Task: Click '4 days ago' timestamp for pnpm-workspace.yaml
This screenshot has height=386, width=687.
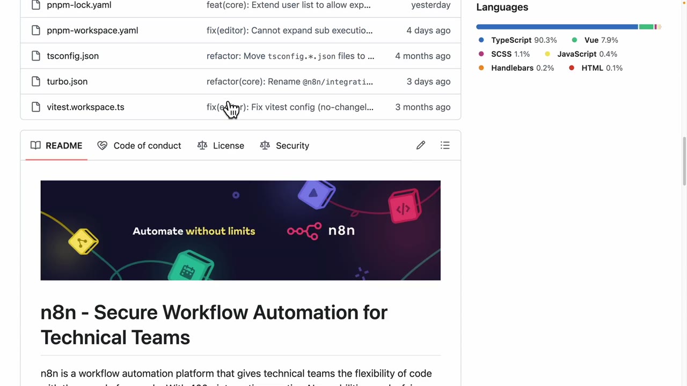Action: [x=428, y=31]
